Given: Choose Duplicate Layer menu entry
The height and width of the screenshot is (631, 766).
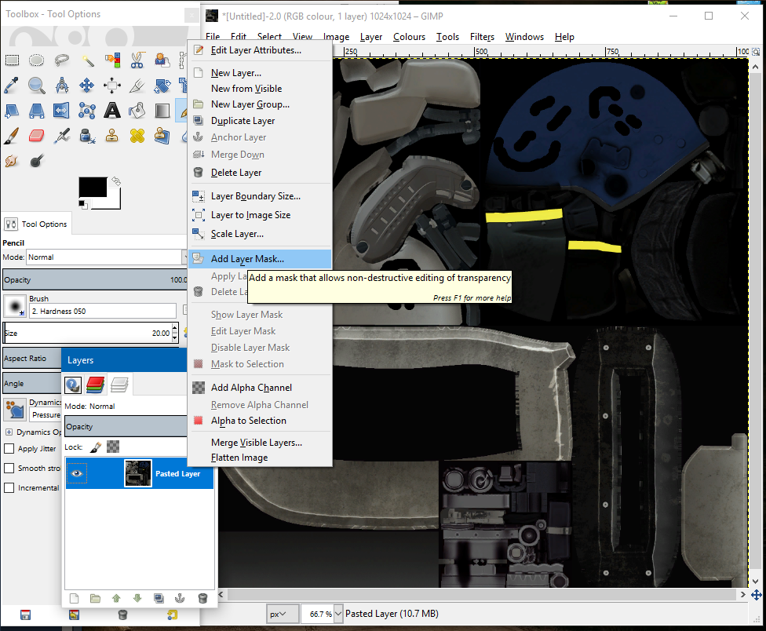Looking at the screenshot, I should pyautogui.click(x=260, y=121).
